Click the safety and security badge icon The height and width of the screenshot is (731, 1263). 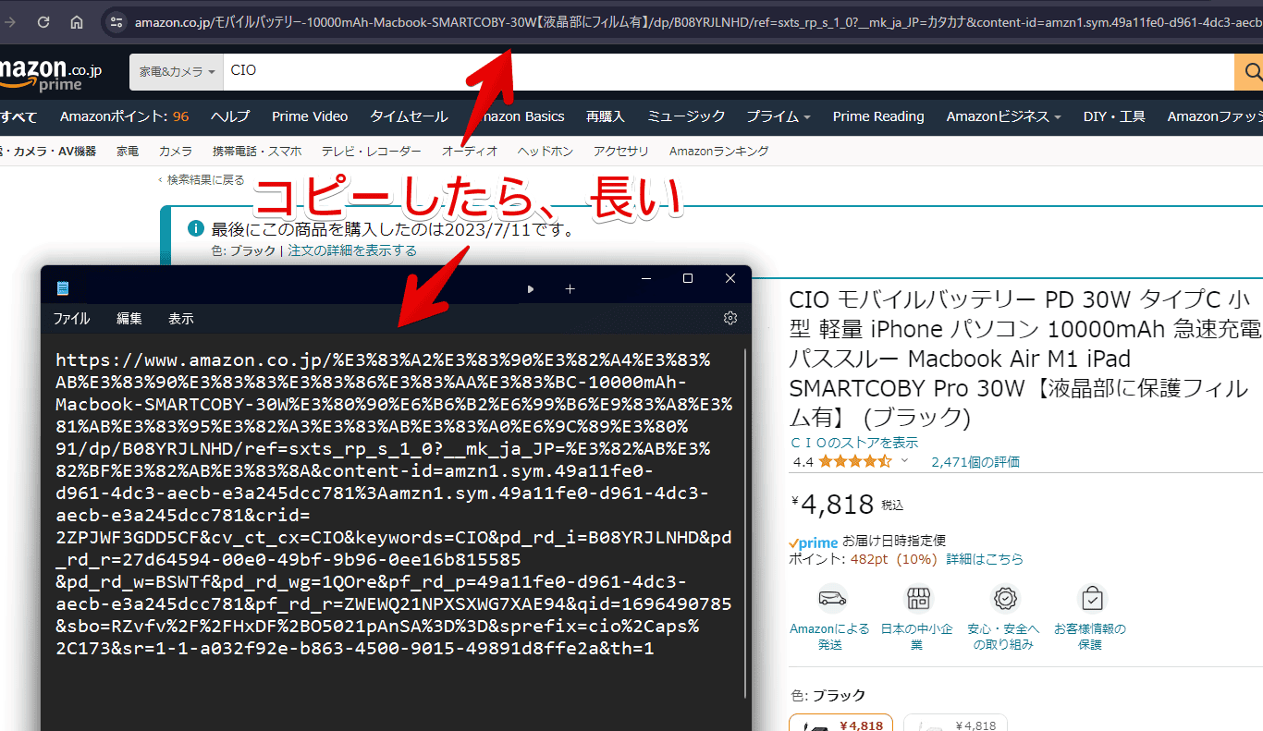(x=1005, y=598)
